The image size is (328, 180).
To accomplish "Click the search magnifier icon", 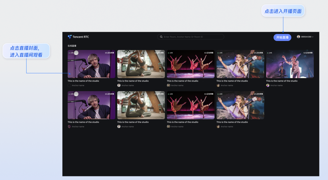I will point(161,37).
